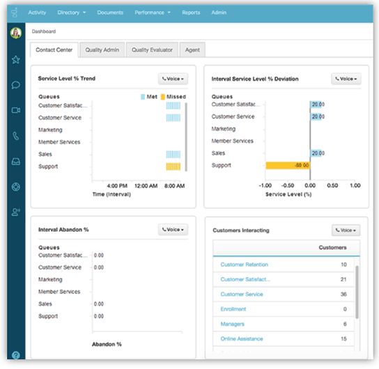The width and height of the screenshot is (379, 369).
Task: Click the Customers Interacting table scrollbar
Action: (357, 292)
